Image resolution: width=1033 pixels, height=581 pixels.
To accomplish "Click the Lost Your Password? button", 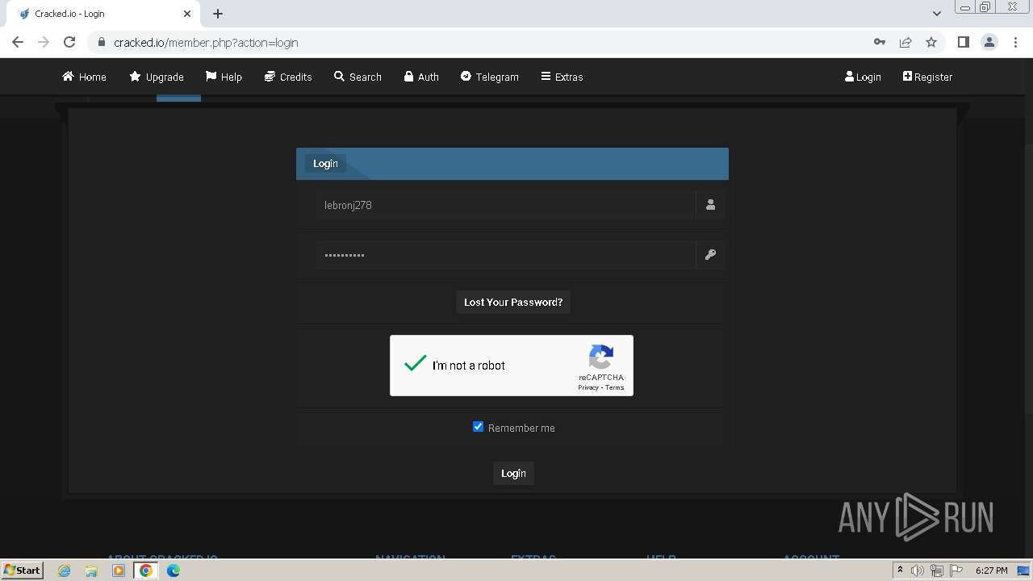I will (513, 302).
